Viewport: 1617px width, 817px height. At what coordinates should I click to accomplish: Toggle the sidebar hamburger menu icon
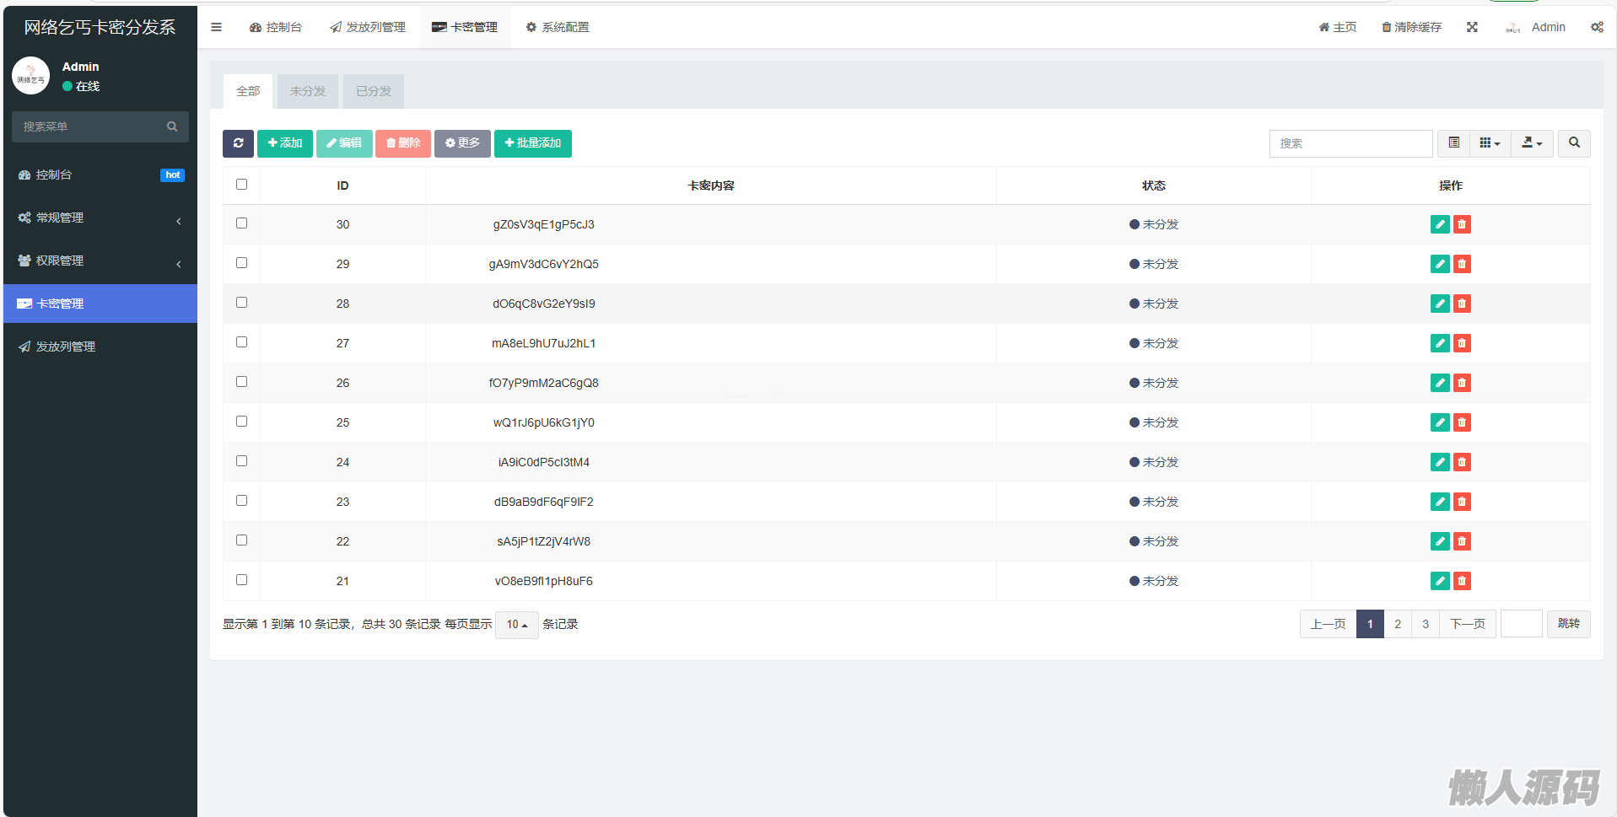coord(217,27)
